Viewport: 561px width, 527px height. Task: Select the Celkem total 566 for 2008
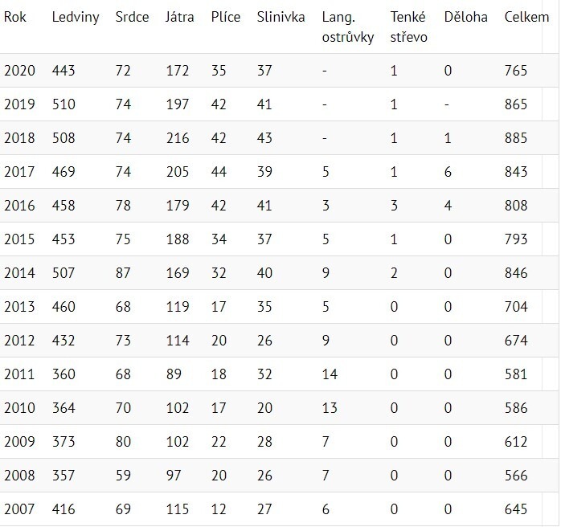click(516, 476)
